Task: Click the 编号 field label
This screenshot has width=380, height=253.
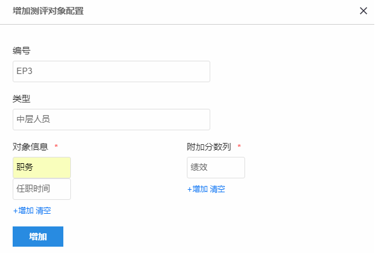Action: pyautogui.click(x=22, y=51)
